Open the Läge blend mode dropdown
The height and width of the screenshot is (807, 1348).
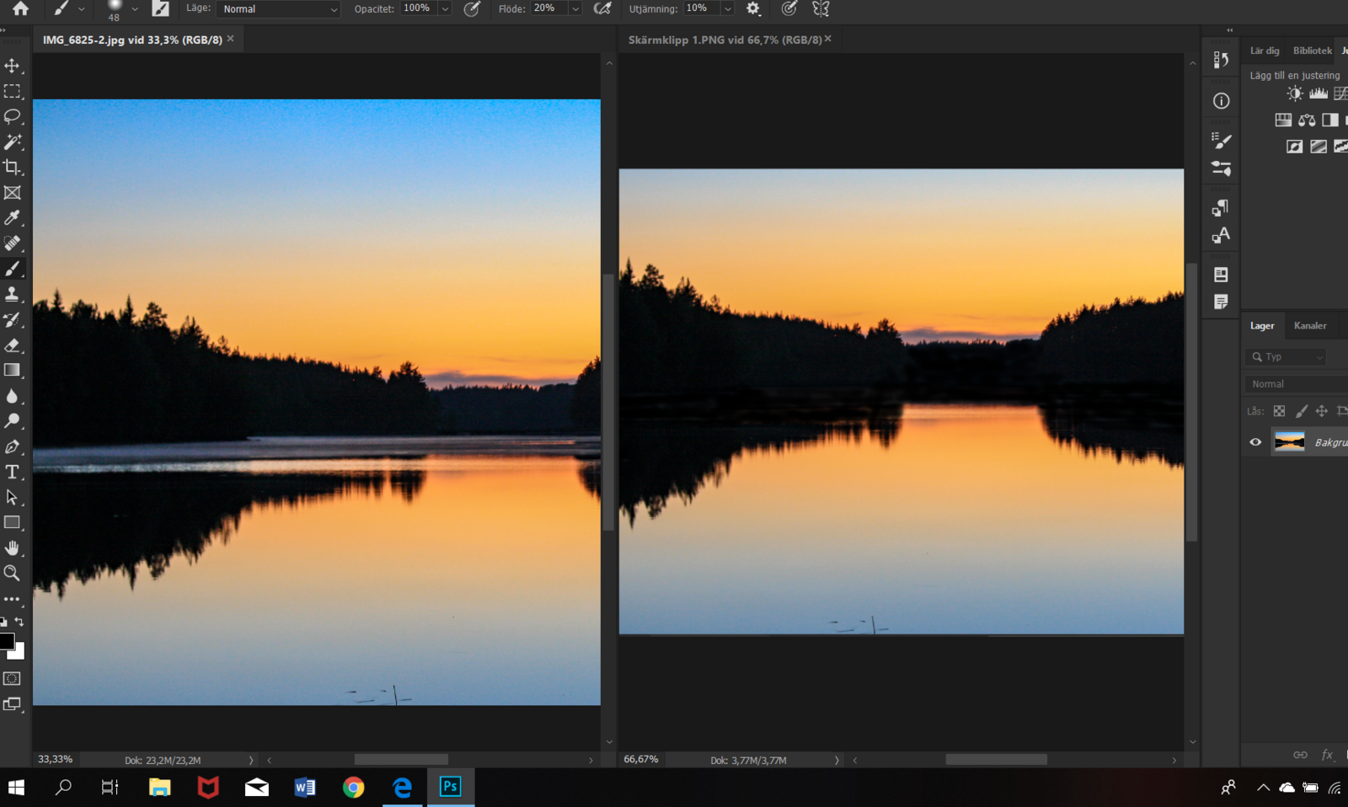point(278,9)
